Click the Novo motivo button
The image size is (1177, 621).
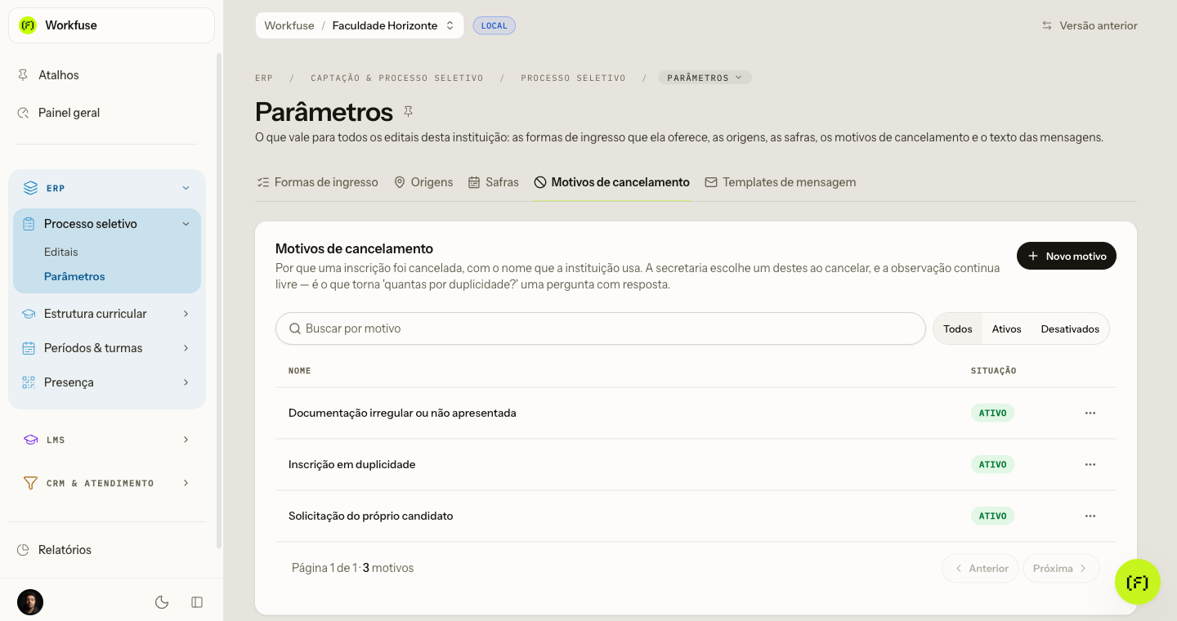pyautogui.click(x=1067, y=256)
